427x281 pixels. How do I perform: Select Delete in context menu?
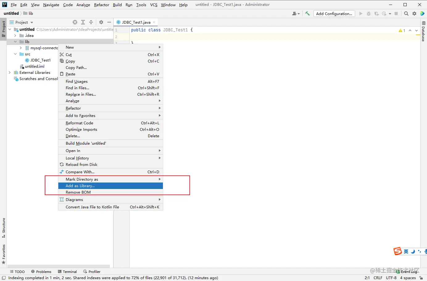click(110, 136)
